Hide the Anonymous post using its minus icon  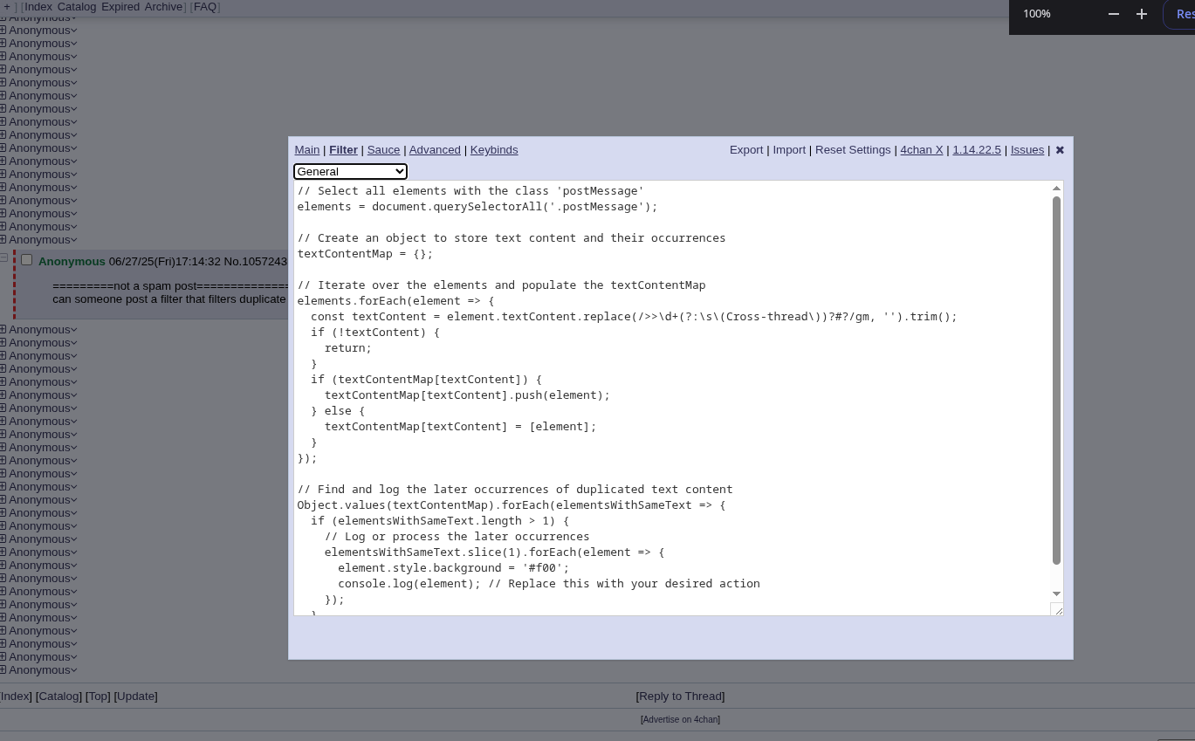(x=3, y=257)
